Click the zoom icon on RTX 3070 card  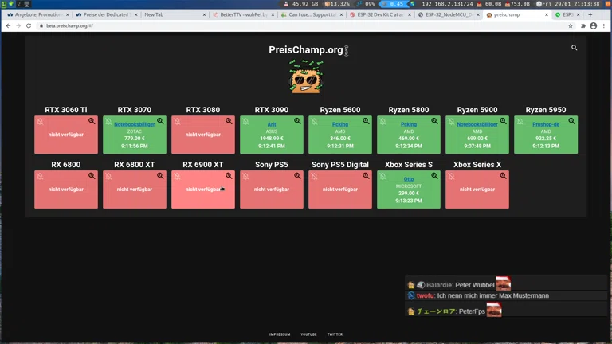point(160,122)
